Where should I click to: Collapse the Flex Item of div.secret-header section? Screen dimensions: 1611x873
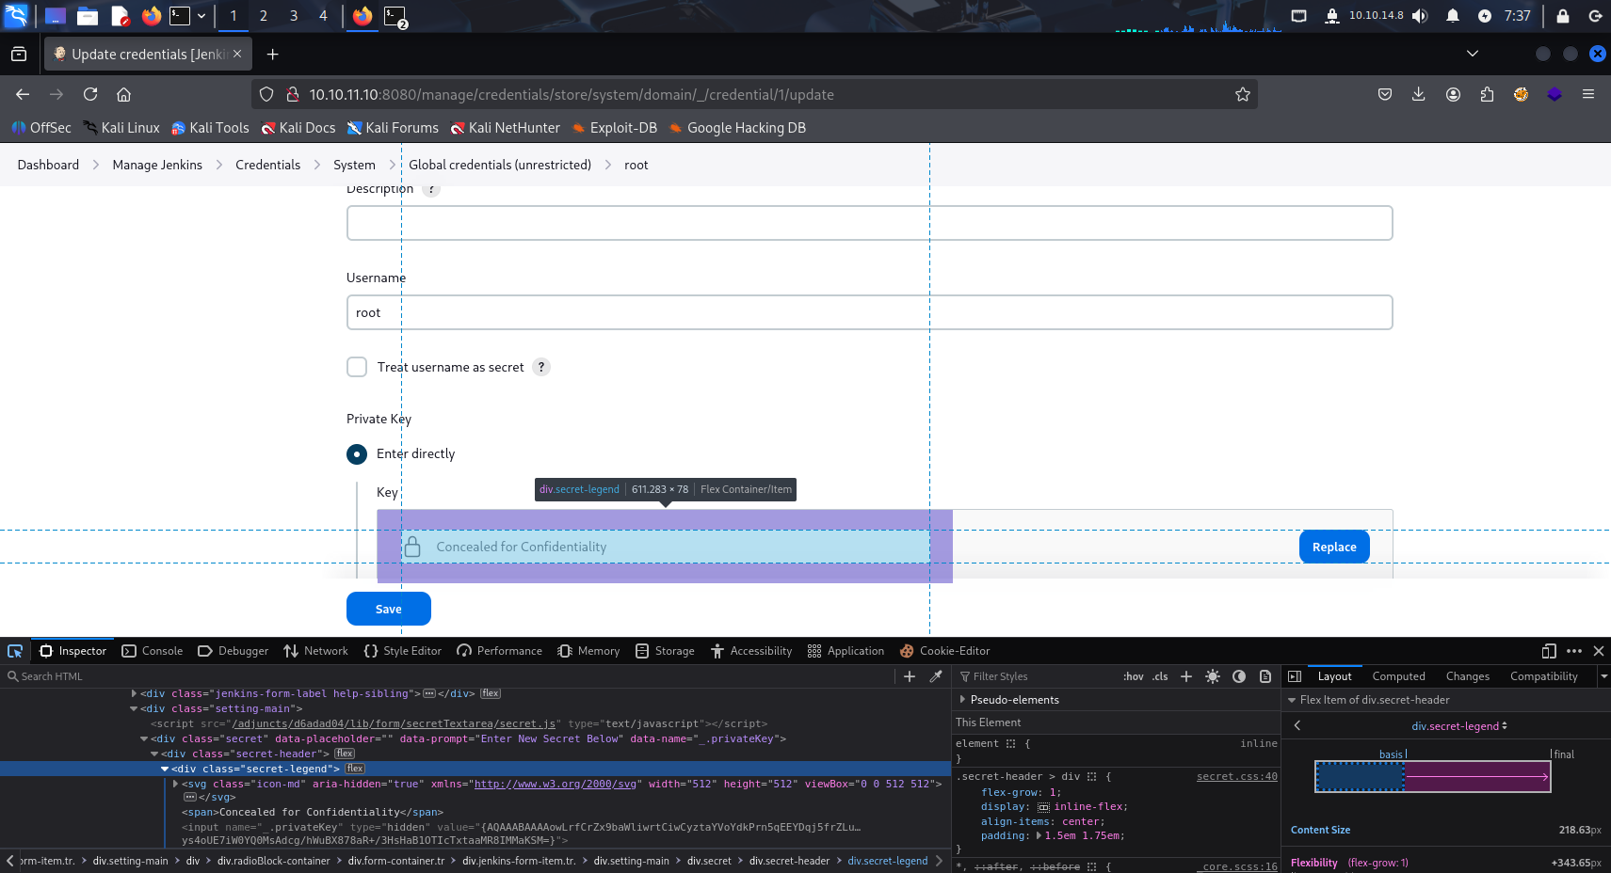(1292, 700)
